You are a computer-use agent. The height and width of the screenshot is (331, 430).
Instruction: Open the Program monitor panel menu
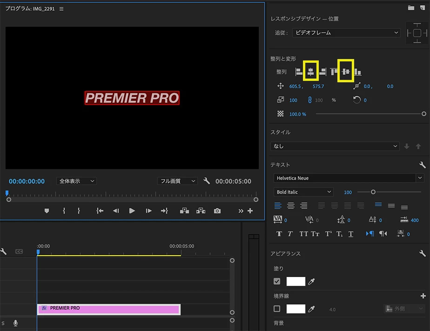click(61, 9)
